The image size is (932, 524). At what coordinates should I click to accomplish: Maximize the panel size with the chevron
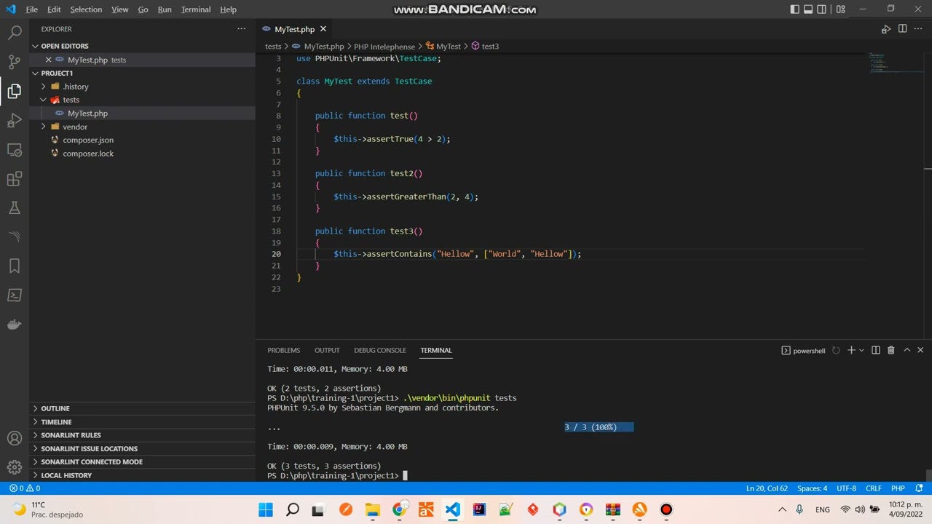(x=907, y=350)
